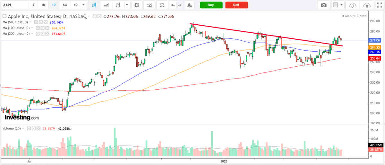The width and height of the screenshot is (385, 165).
Task: Load a saved chart layout from cloud
Action: pyautogui.click(x=353, y=5)
